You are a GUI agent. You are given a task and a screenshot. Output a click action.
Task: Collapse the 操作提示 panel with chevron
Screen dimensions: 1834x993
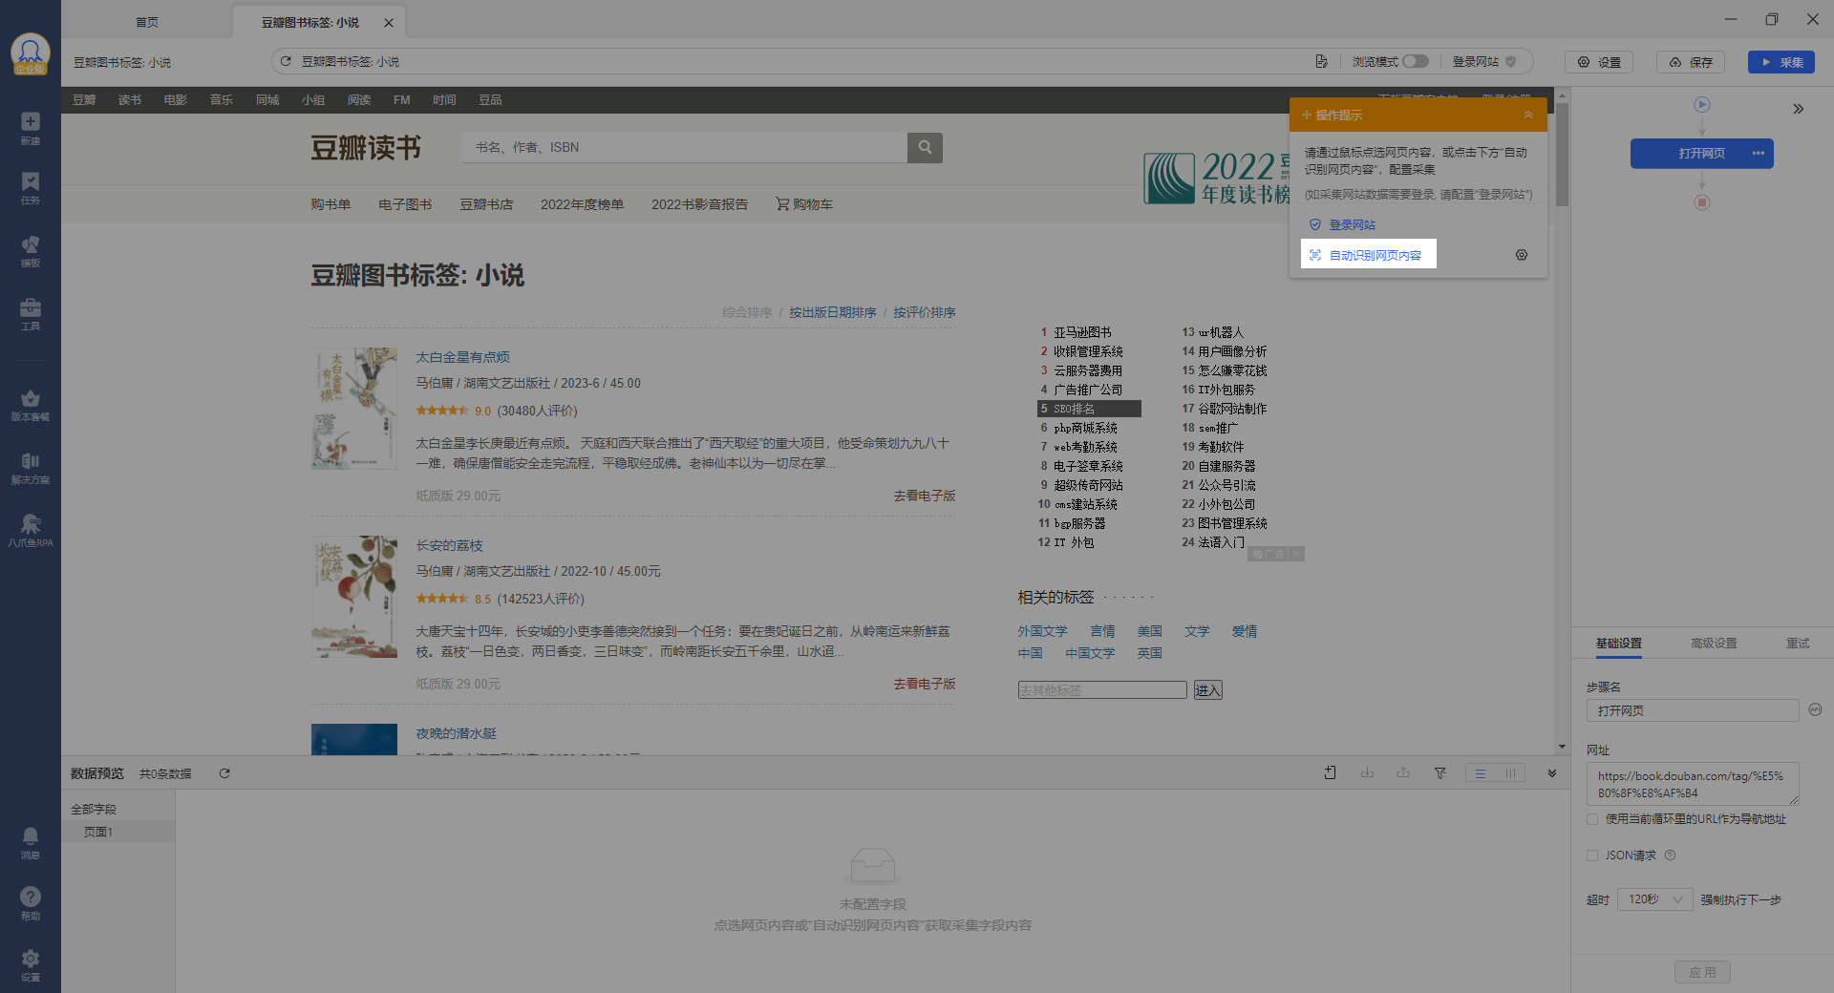click(x=1528, y=115)
